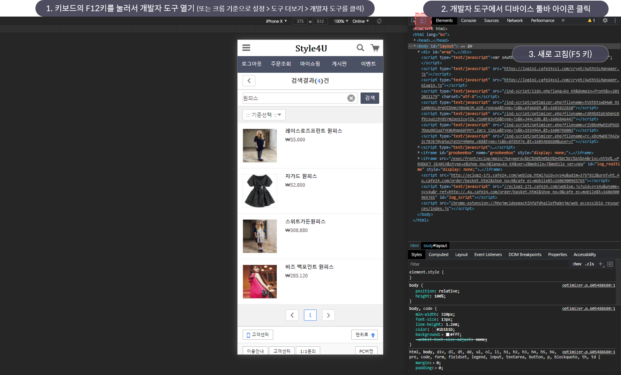Toggle :hov element state panel

tap(577, 264)
